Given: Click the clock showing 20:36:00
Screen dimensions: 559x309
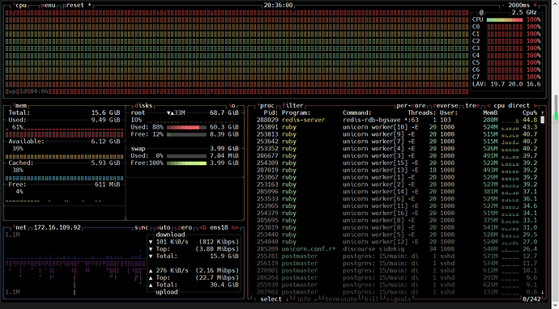Looking at the screenshot, I should (278, 6).
